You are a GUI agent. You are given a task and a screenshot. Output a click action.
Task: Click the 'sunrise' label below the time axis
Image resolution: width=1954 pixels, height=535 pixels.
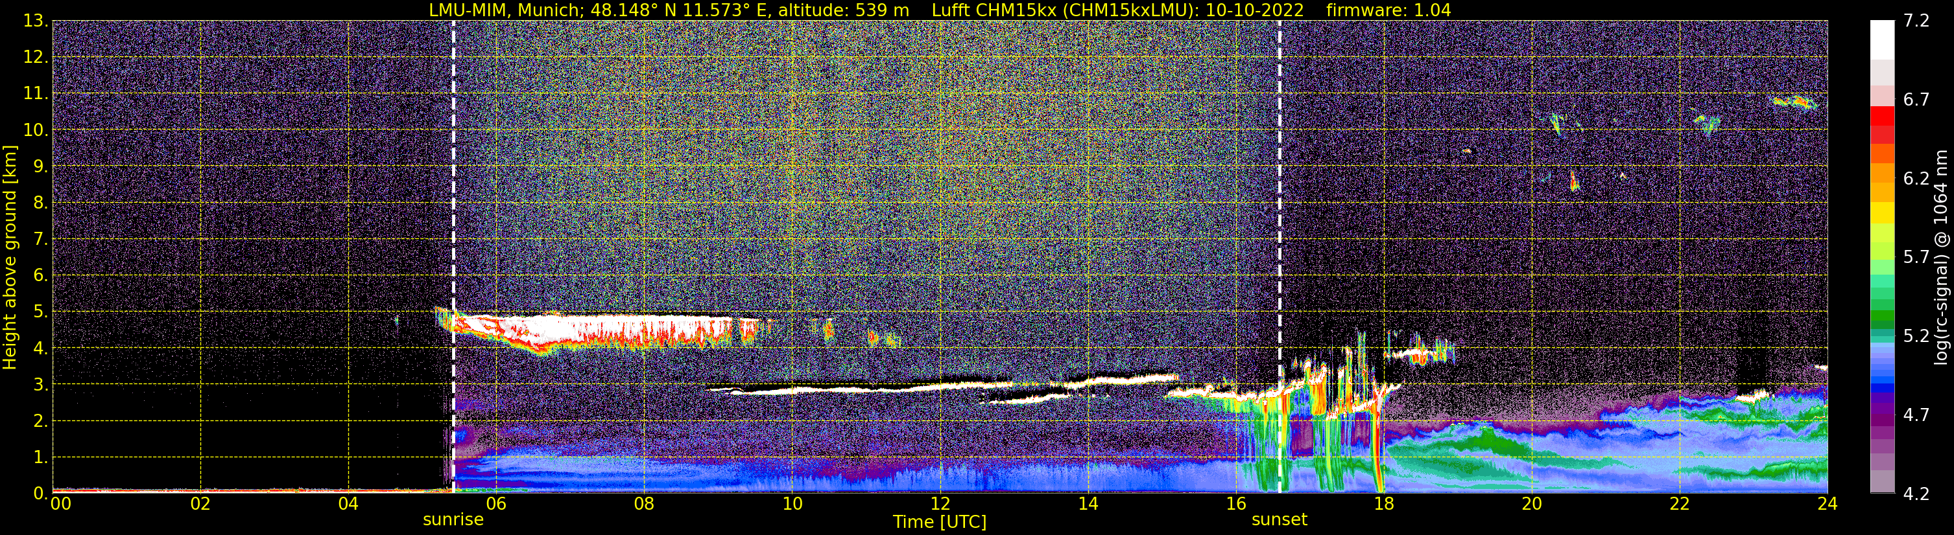(x=453, y=520)
